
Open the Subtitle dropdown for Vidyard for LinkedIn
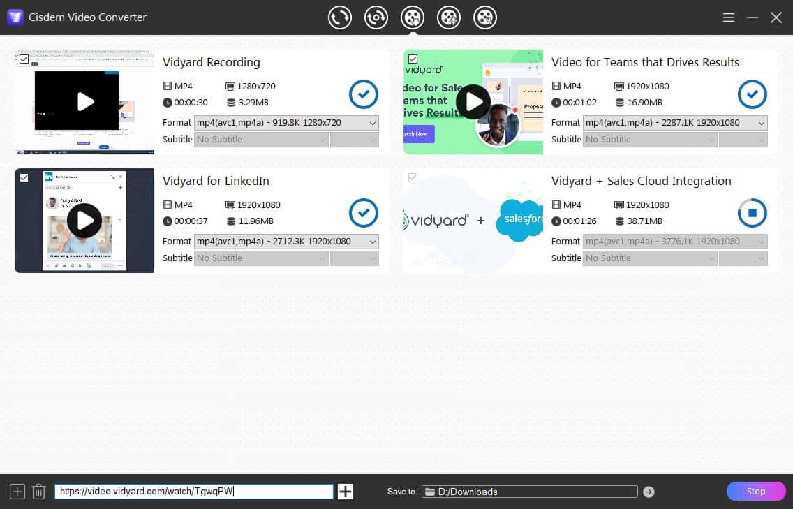261,258
